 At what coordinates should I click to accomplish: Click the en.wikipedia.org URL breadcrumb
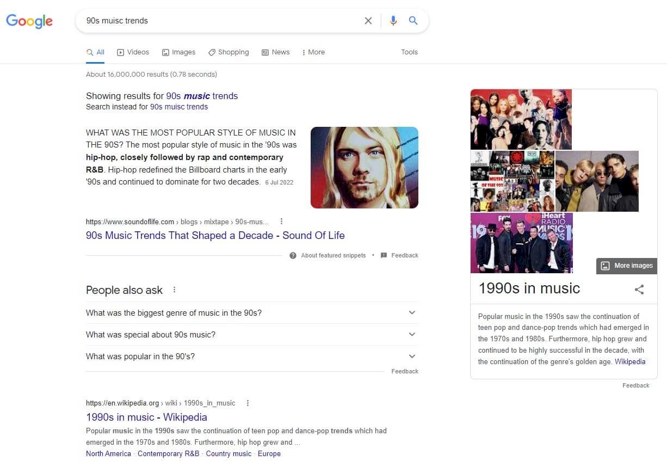160,403
